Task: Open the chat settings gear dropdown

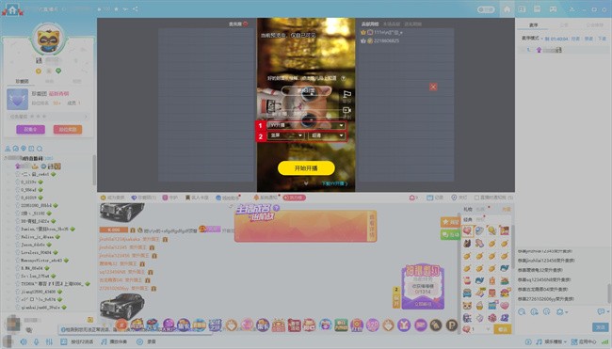Action: click(x=561, y=312)
